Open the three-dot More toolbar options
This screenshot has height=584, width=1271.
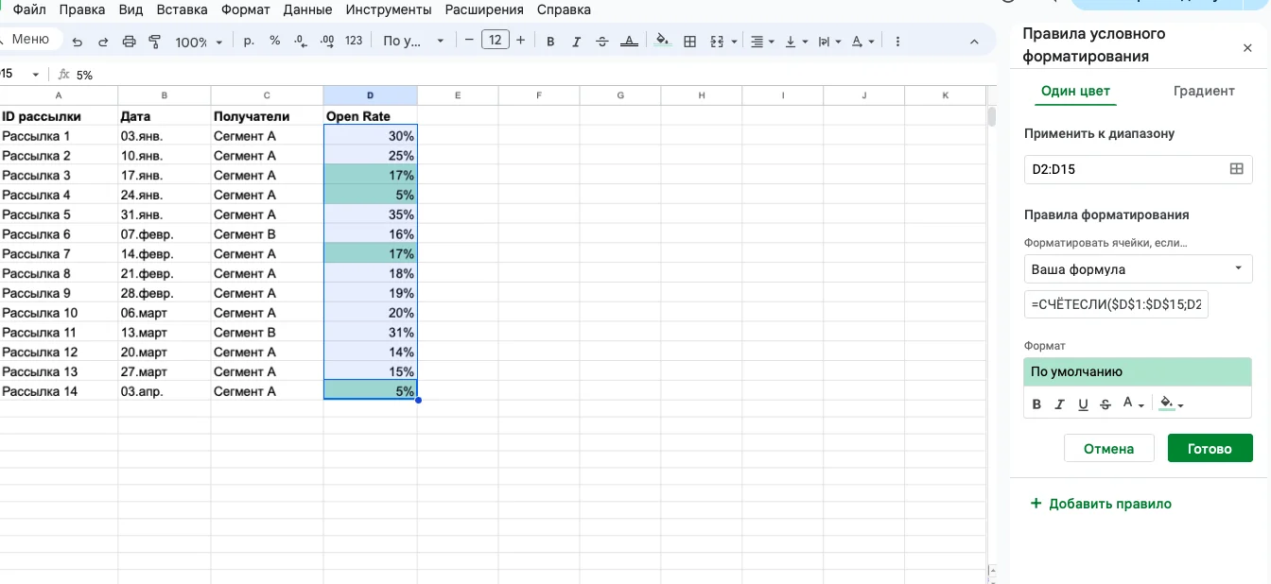tap(897, 42)
